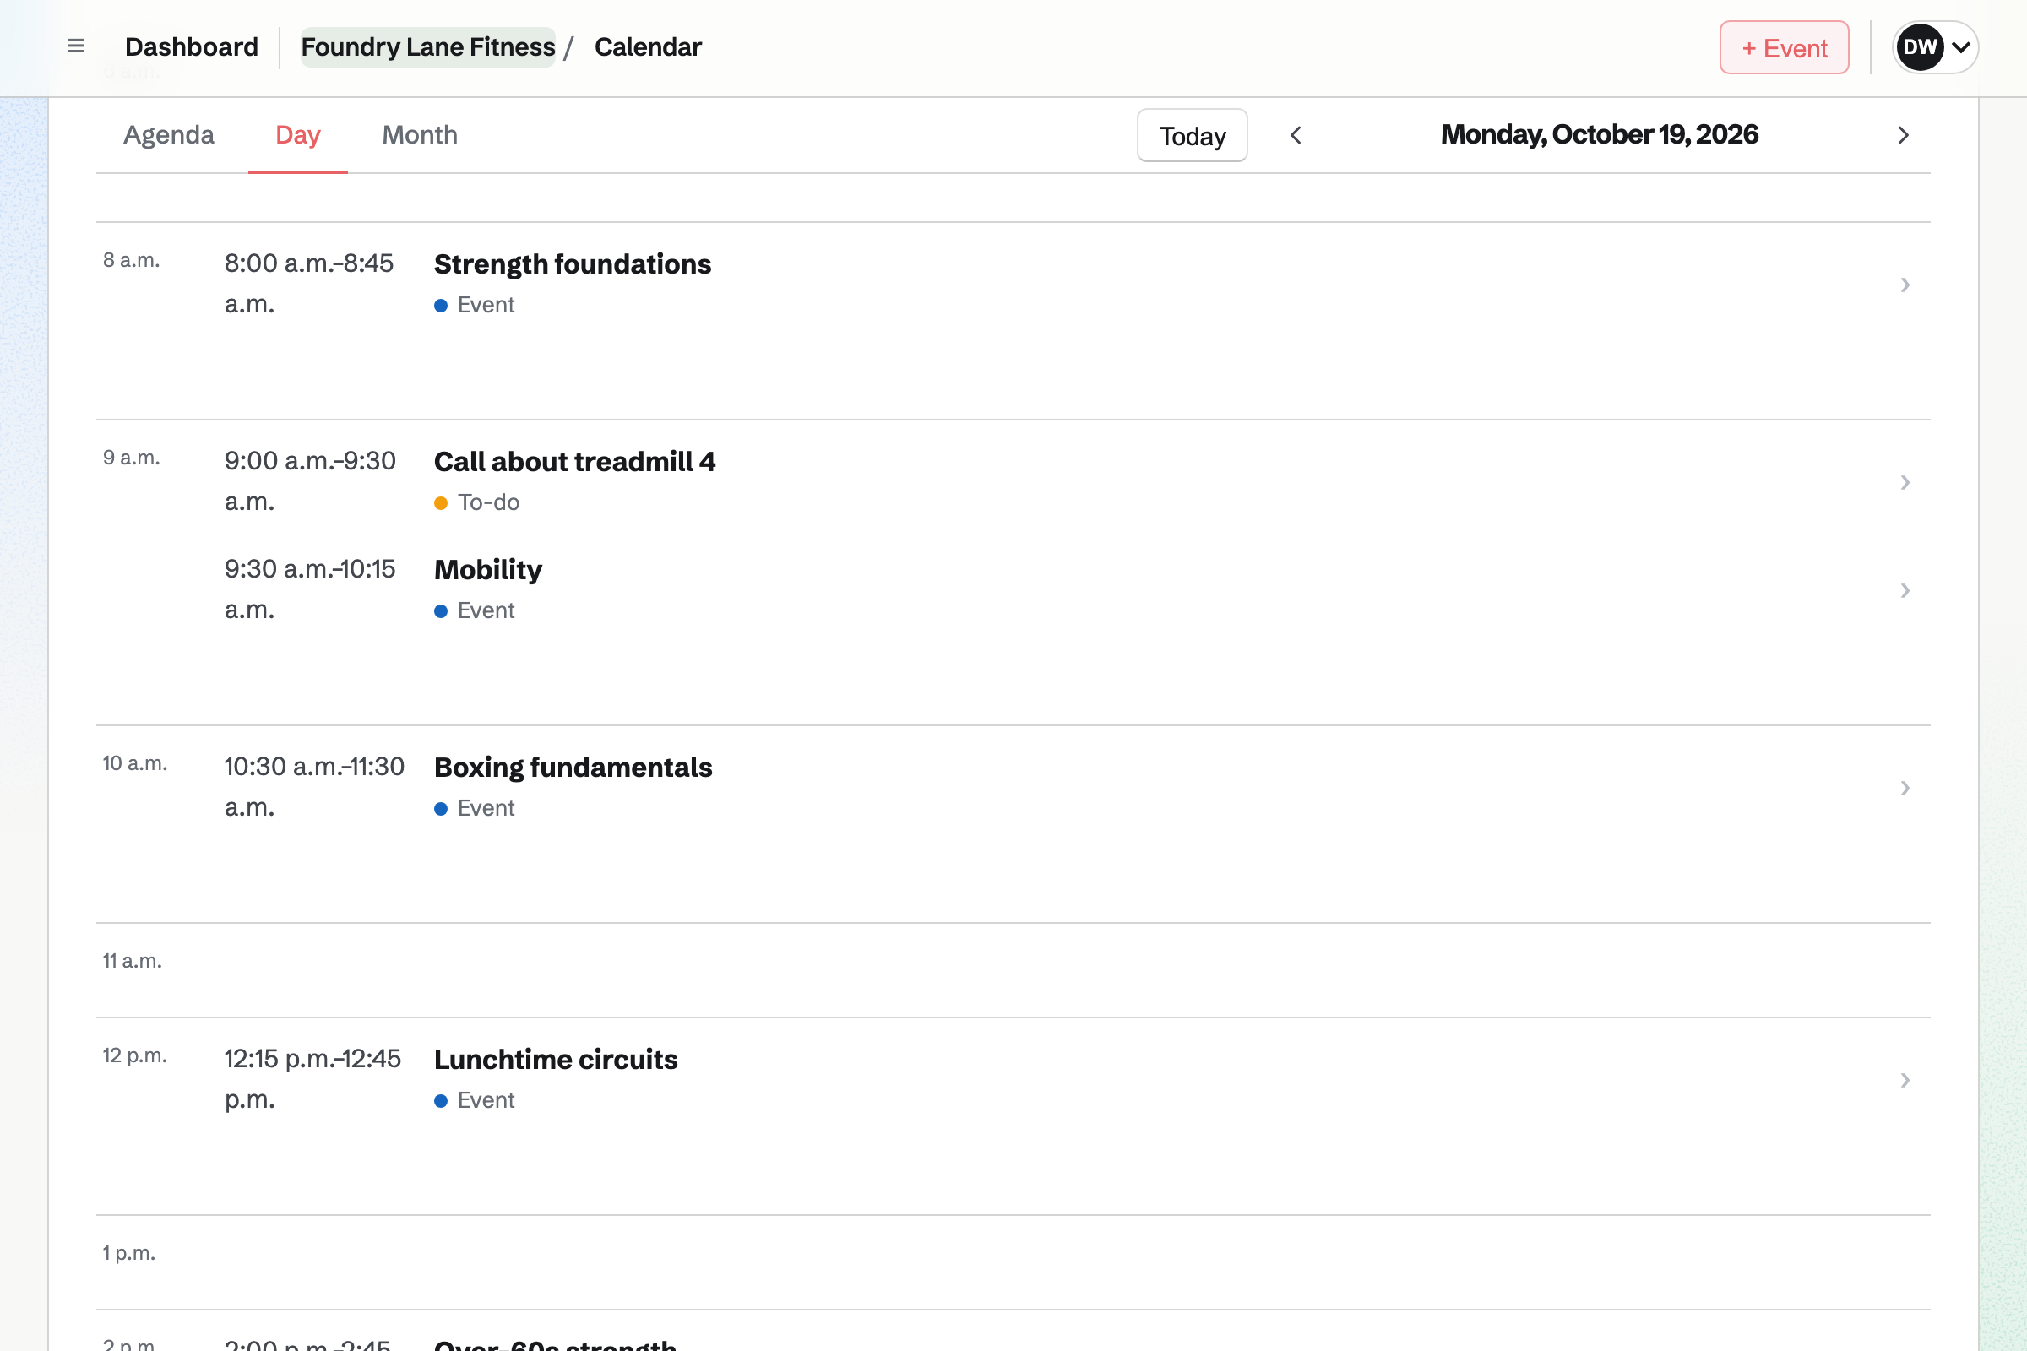The height and width of the screenshot is (1351, 2027).
Task: Go to next day arrow
Action: pyautogui.click(x=1904, y=135)
